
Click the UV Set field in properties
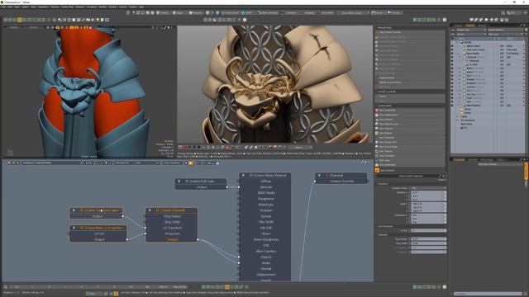pyautogui.click(x=428, y=231)
